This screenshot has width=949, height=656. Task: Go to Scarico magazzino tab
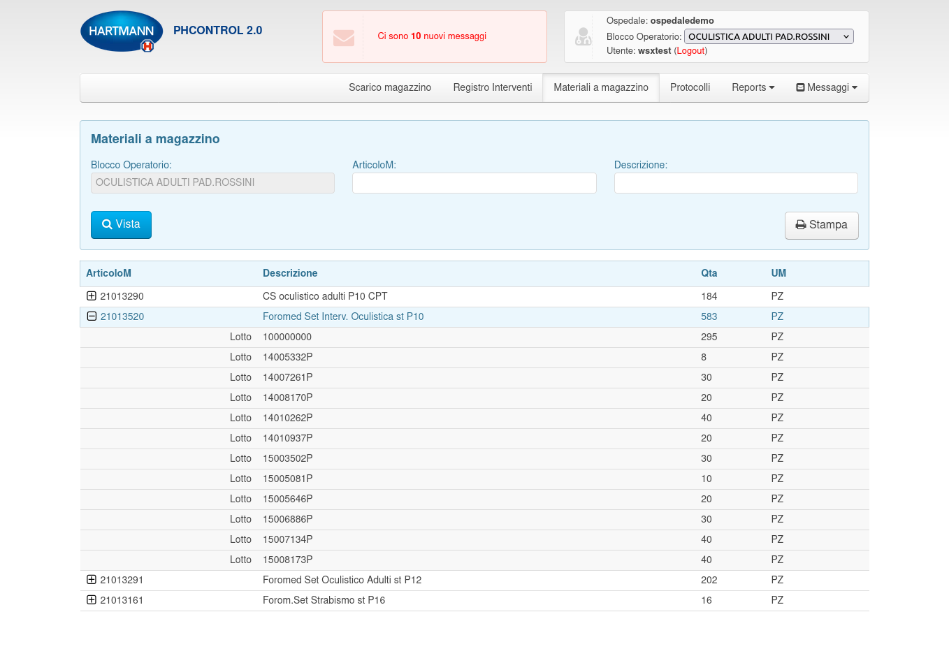point(390,87)
